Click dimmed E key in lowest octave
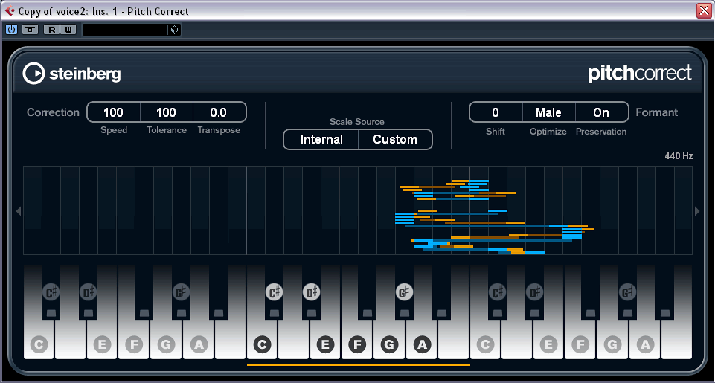The width and height of the screenshot is (715, 383). (102, 344)
